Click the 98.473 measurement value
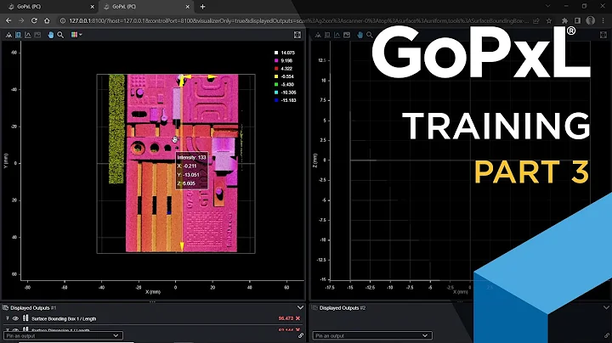 pyautogui.click(x=286, y=318)
